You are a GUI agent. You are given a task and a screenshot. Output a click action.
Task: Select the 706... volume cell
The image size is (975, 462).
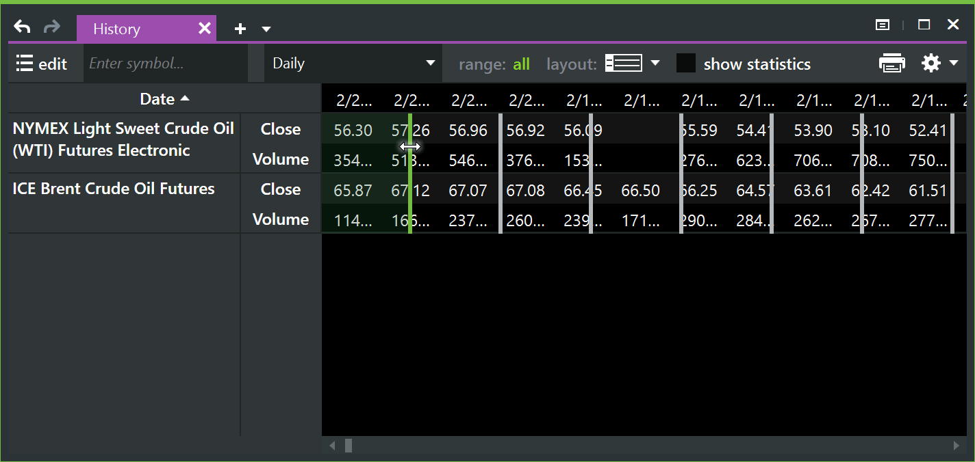[813, 160]
